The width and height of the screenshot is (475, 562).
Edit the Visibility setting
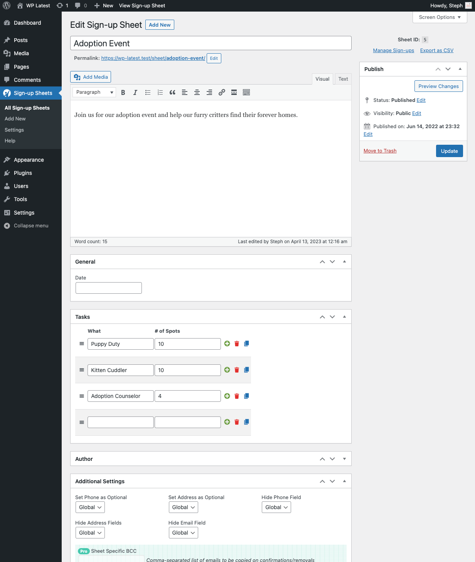[417, 113]
